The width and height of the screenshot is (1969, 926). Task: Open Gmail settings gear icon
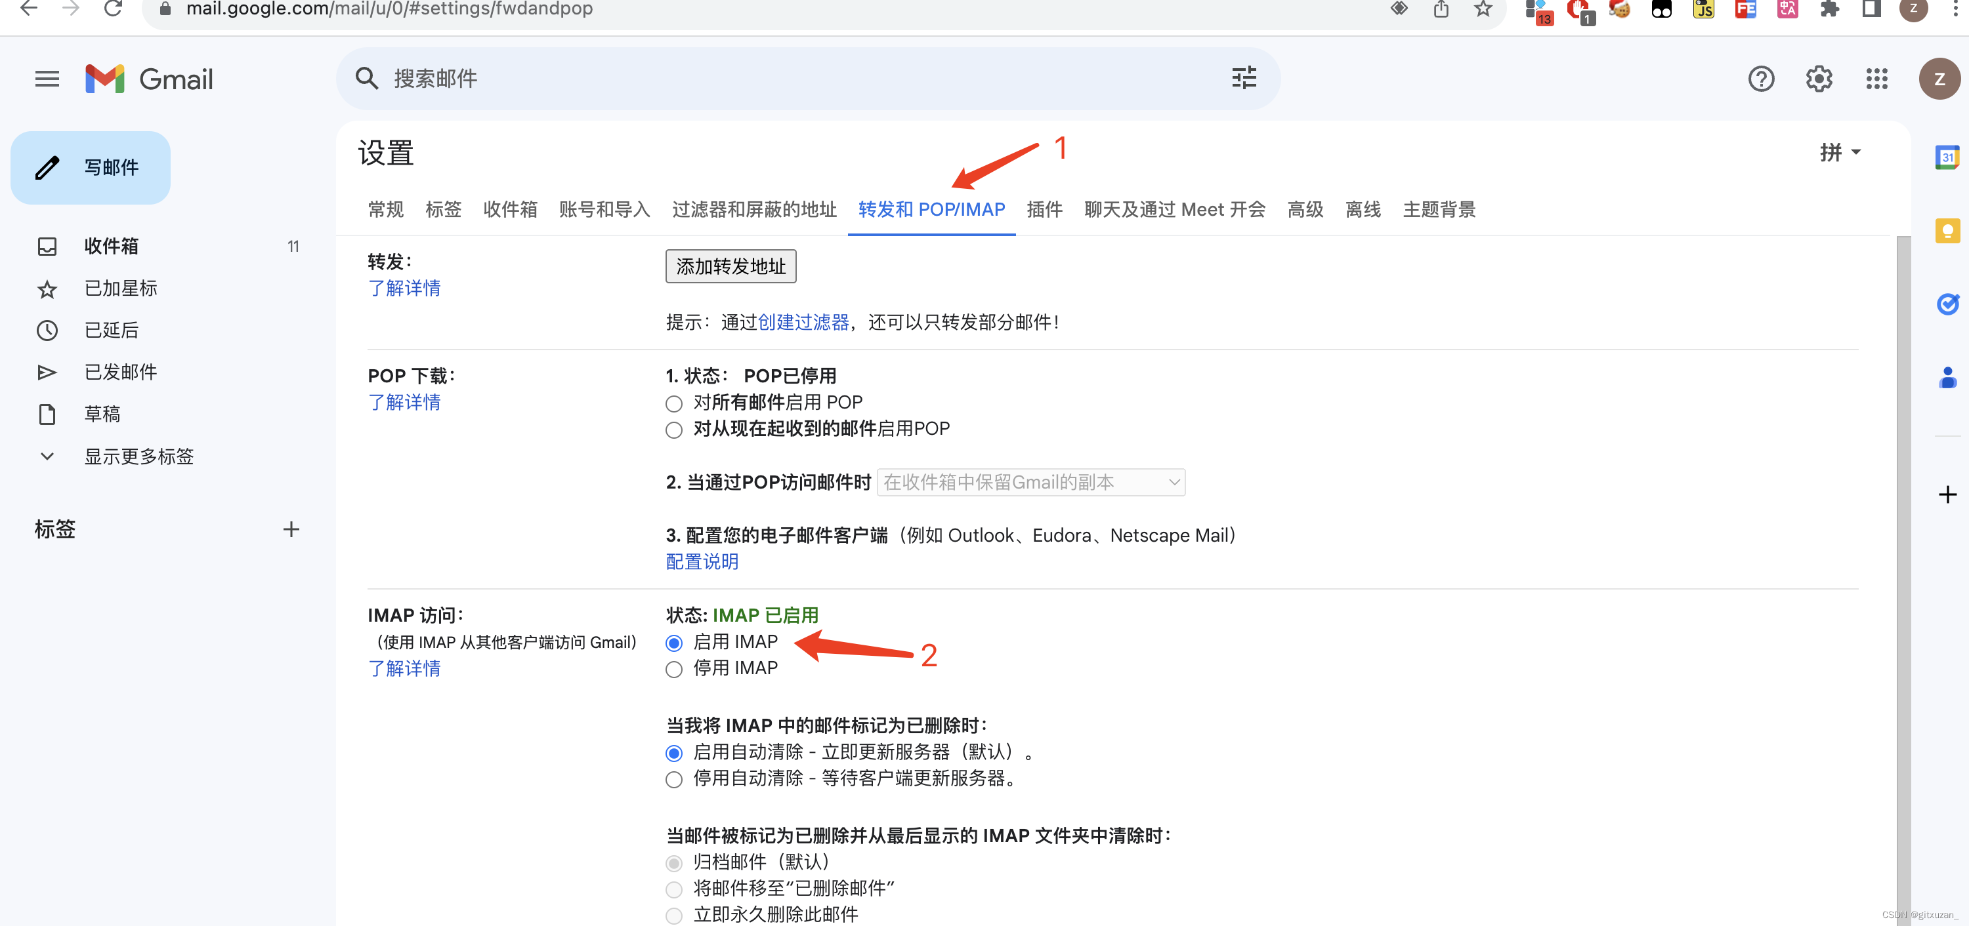[x=1819, y=79]
